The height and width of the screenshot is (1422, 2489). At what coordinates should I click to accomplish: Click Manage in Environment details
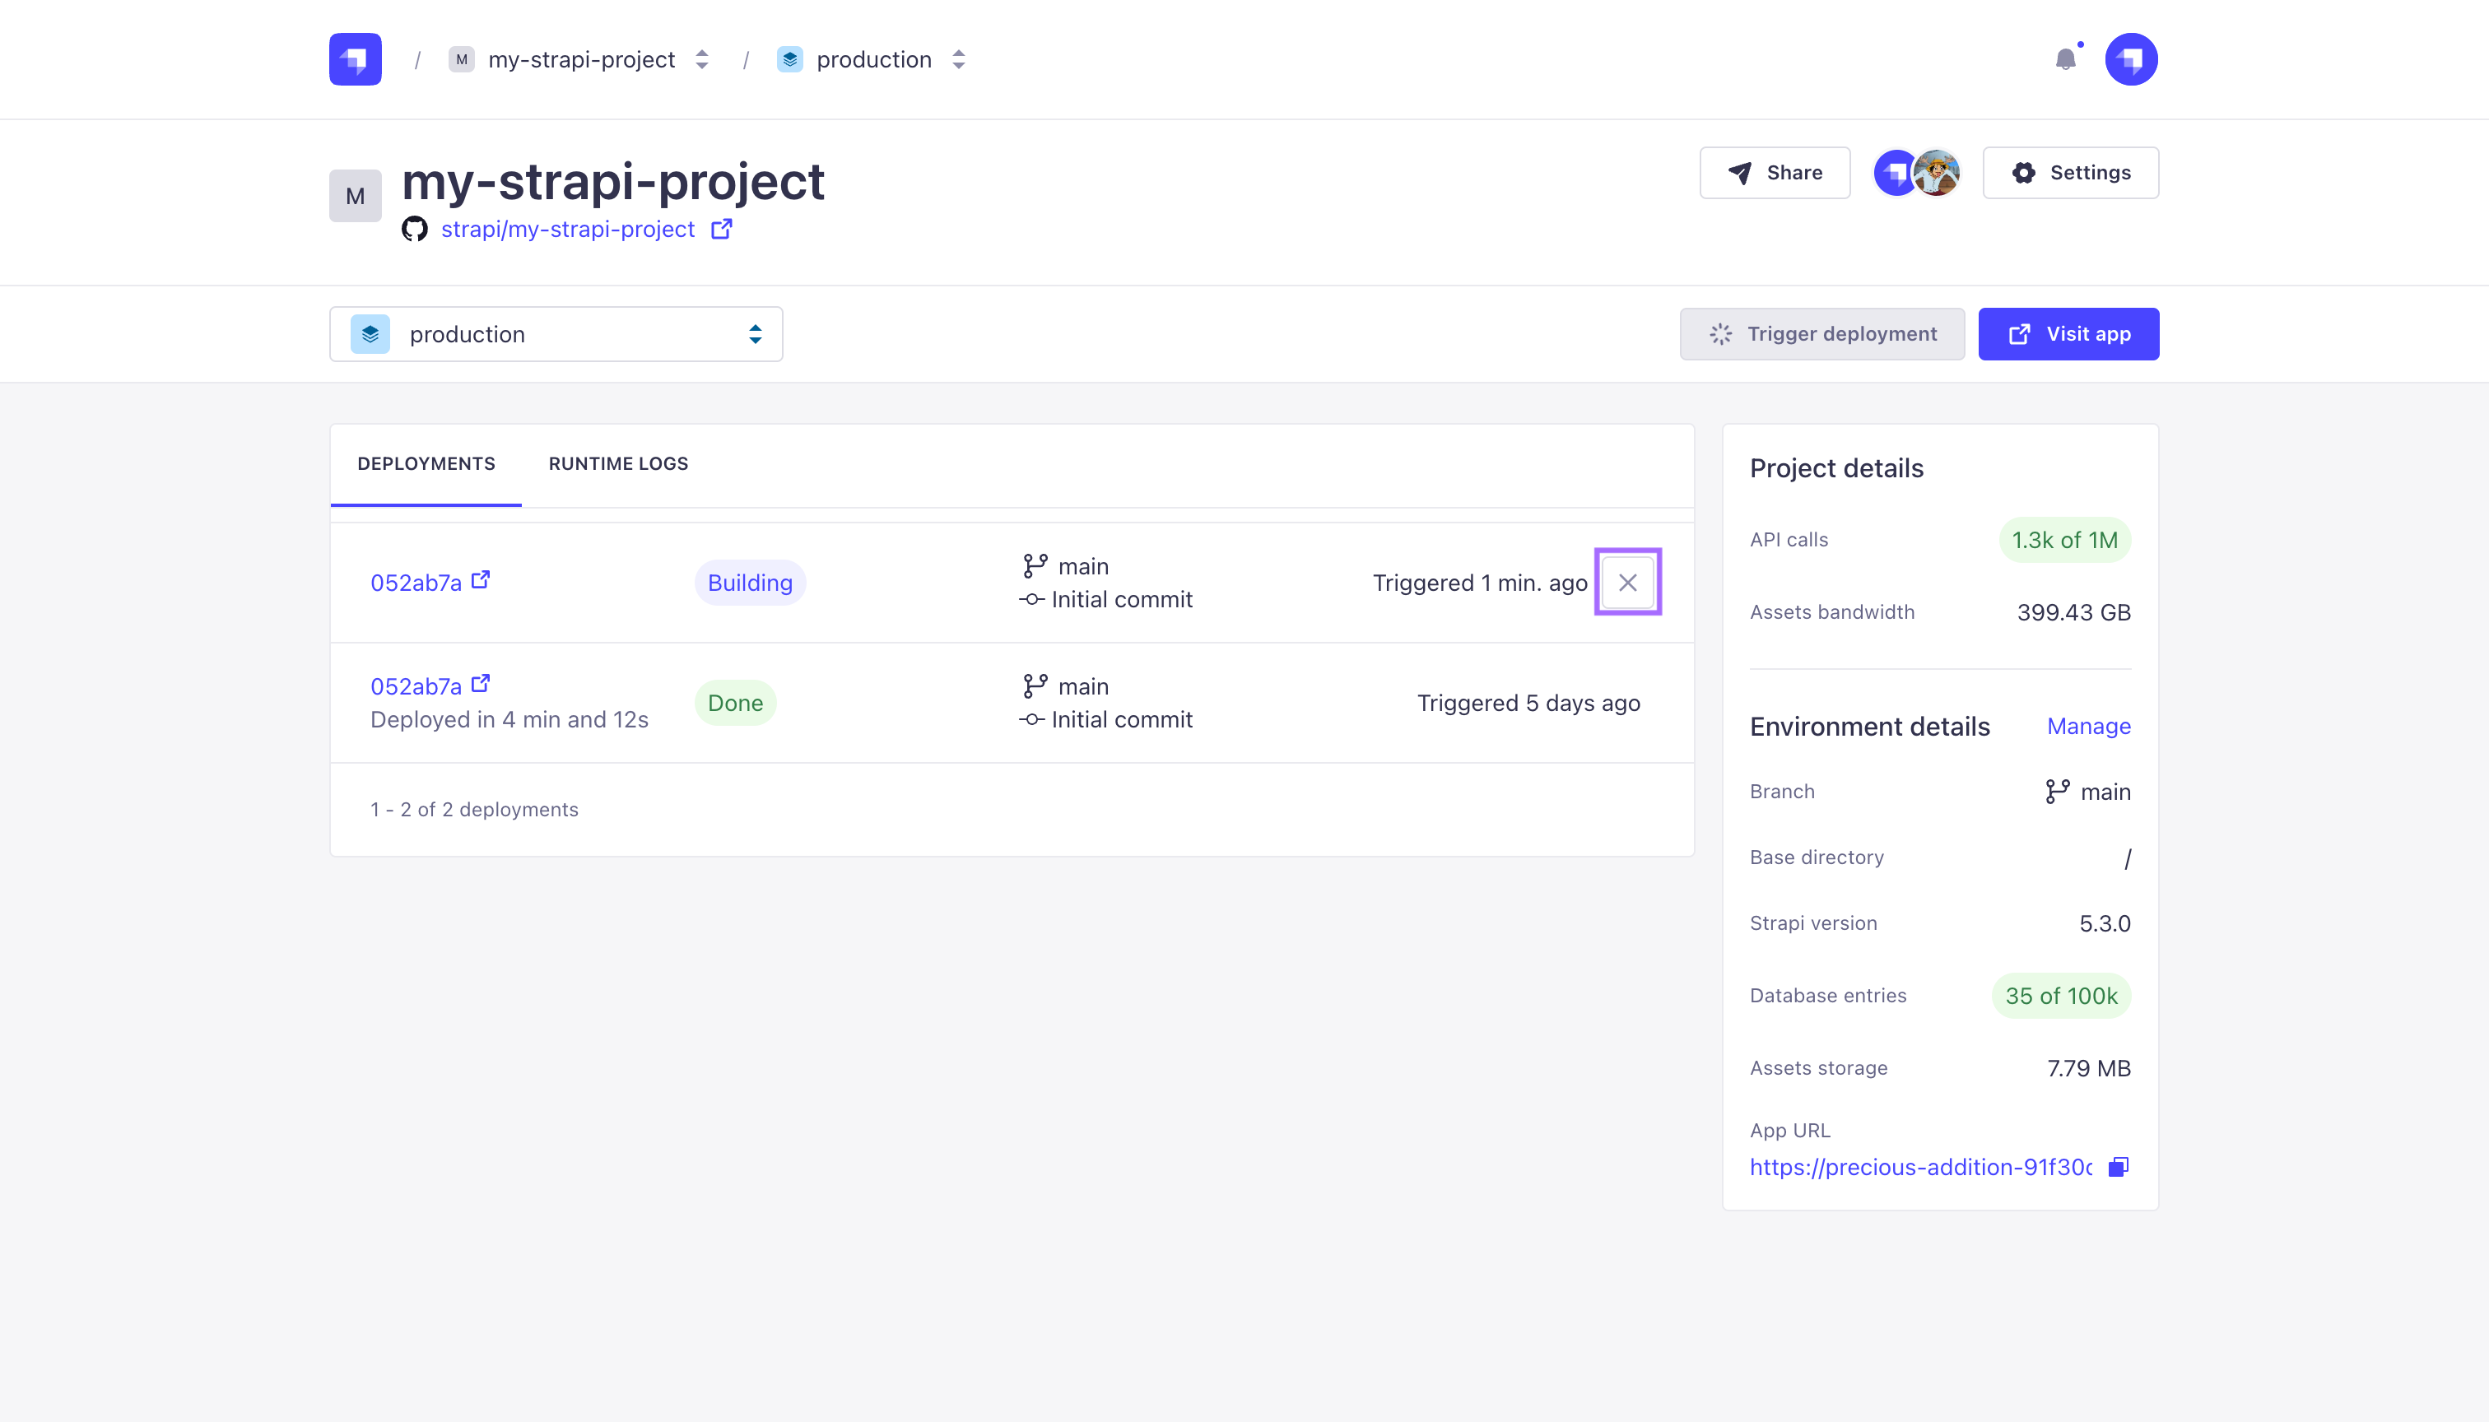click(2088, 727)
